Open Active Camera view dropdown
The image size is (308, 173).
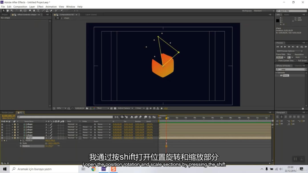click(x=125, y=108)
